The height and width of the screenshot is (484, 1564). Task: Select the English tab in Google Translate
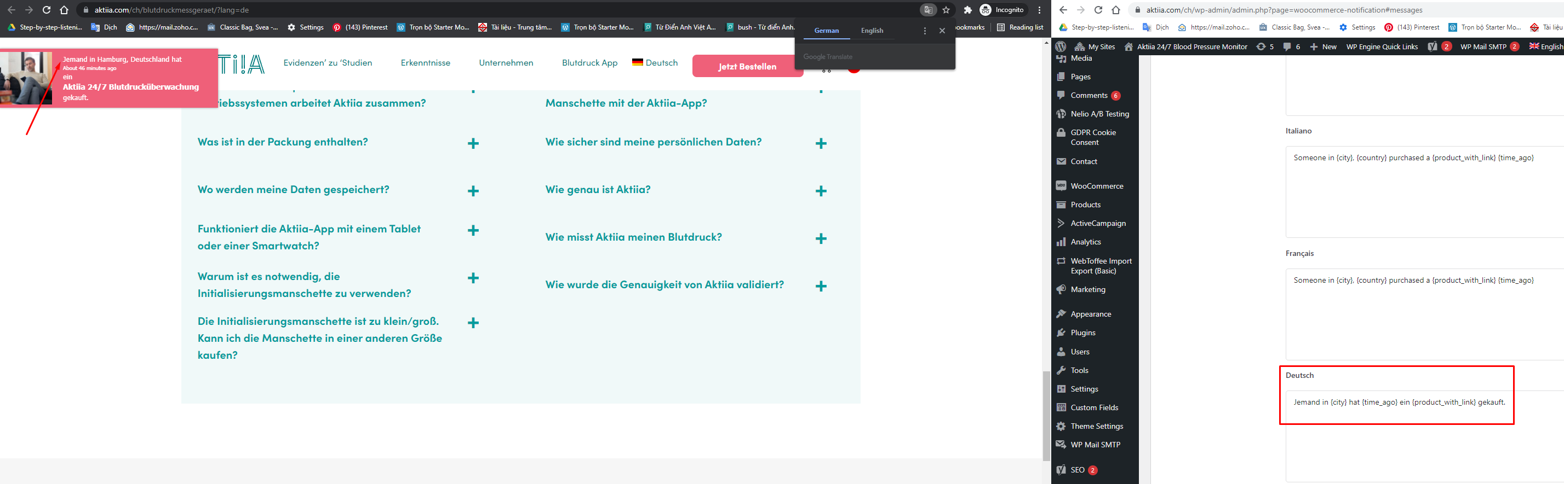[872, 30]
